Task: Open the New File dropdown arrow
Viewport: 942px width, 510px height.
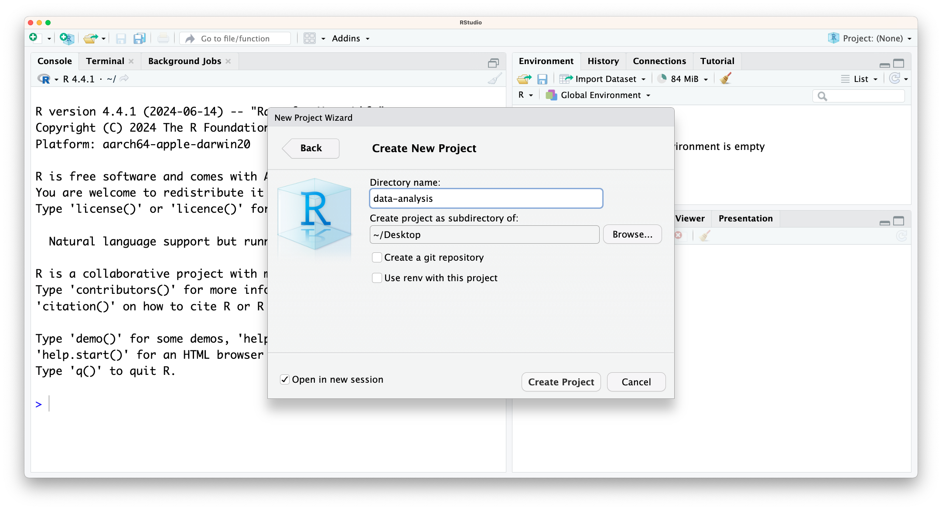Action: point(49,39)
